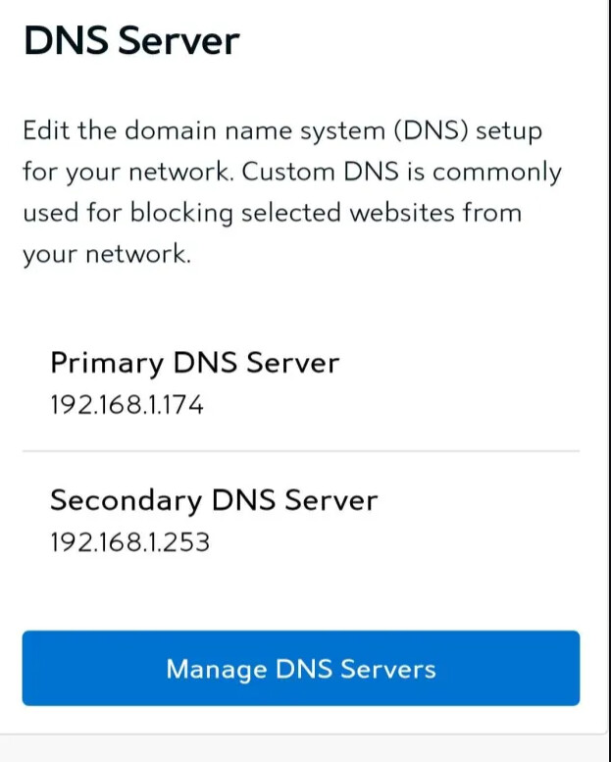Select the Primary DNS Server label

click(x=195, y=363)
